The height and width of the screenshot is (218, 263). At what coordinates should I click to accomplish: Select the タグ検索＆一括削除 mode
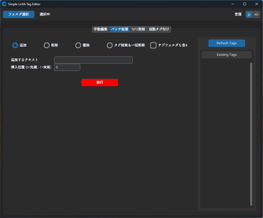[x=109, y=45]
